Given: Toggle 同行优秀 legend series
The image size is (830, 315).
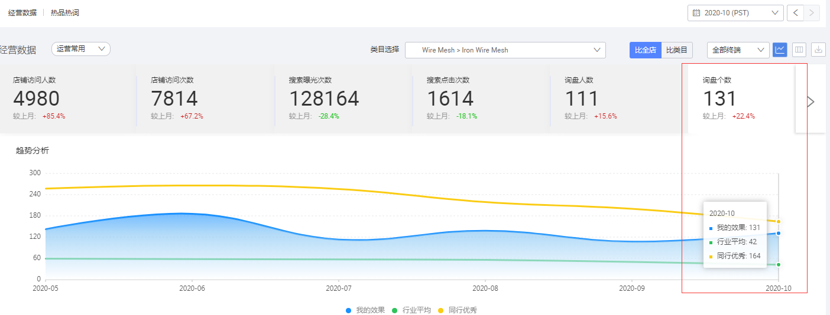Looking at the screenshot, I should tap(458, 310).
